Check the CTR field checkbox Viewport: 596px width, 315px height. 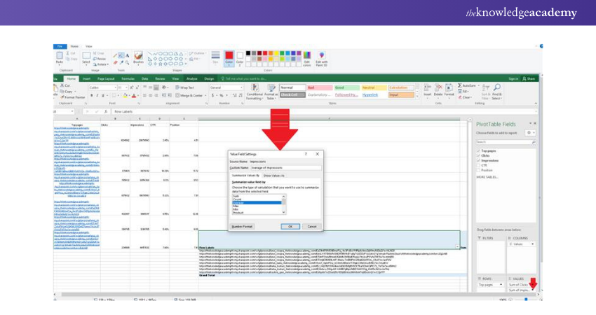(479, 164)
